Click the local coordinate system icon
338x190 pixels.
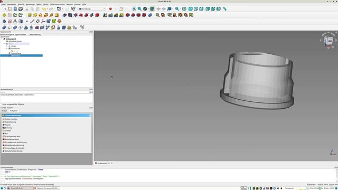point(43,21)
